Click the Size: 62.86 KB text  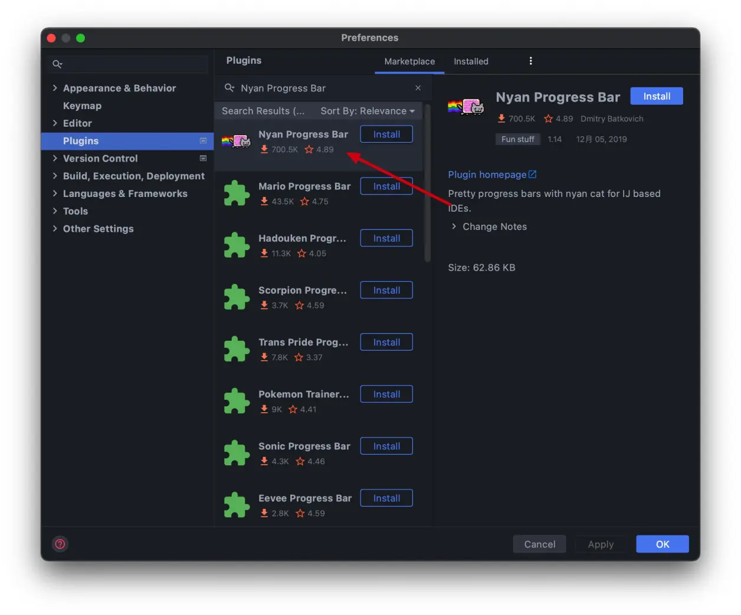481,268
